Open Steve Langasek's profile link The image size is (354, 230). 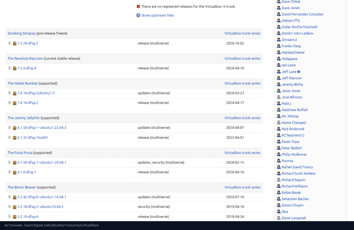[x=294, y=218]
